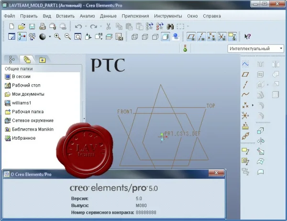This screenshot has height=221, width=287.
Task: Insert a datum curve from the right toolbar
Action: [245, 95]
